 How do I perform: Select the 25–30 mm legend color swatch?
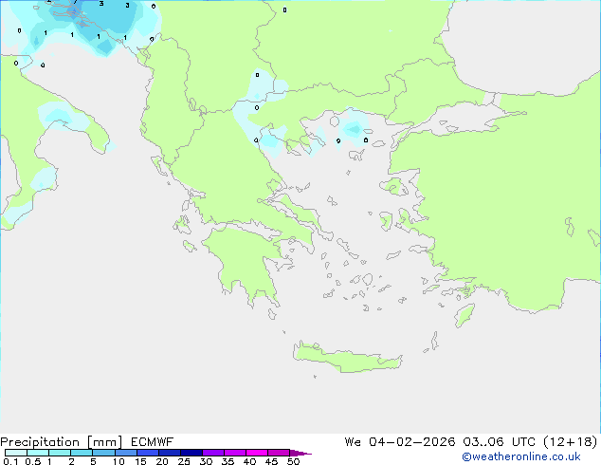pos(191,453)
